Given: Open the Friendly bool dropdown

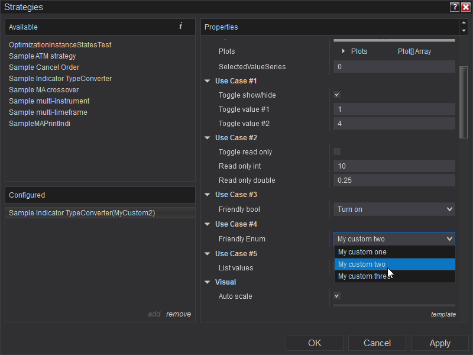Looking at the screenshot, I should [x=394, y=209].
